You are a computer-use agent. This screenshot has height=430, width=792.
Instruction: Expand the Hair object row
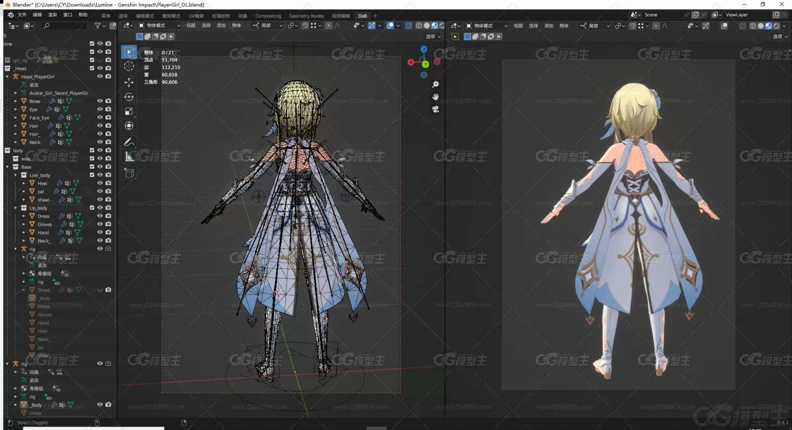[15, 126]
